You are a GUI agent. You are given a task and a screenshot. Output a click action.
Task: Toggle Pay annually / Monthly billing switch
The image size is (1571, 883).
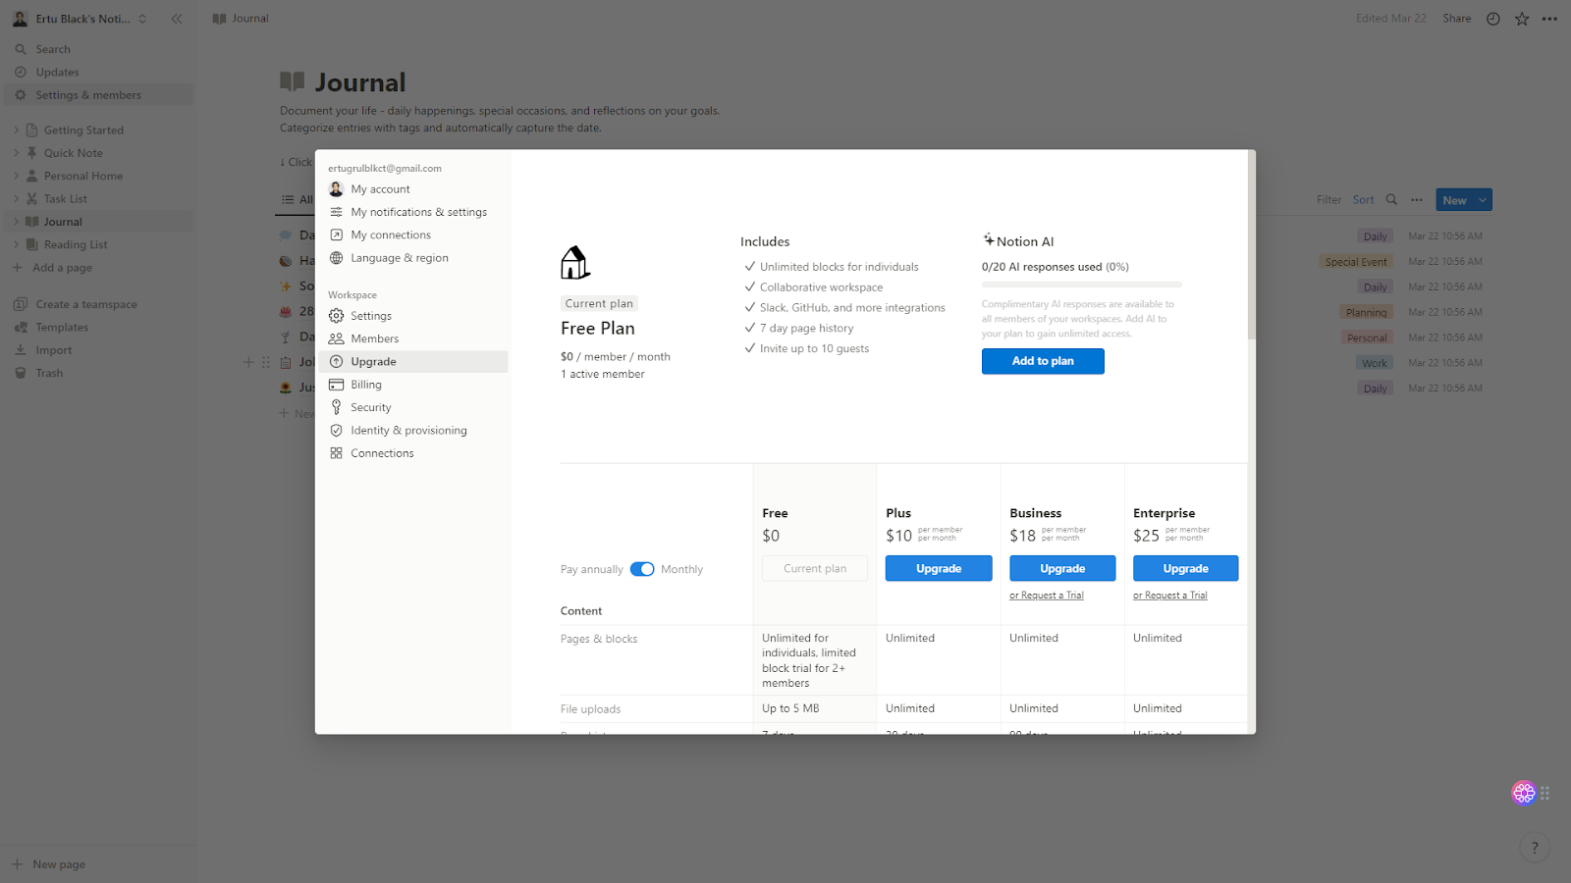[642, 569]
